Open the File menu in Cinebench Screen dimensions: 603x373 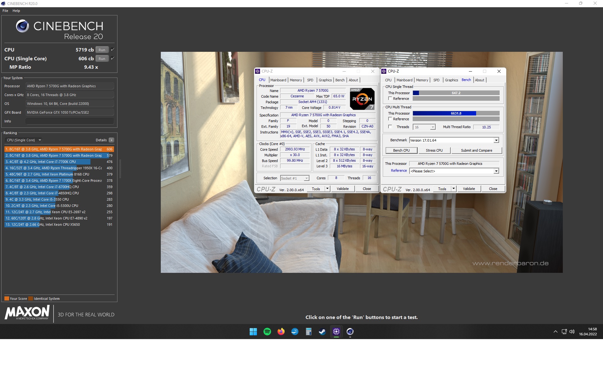tap(5, 10)
